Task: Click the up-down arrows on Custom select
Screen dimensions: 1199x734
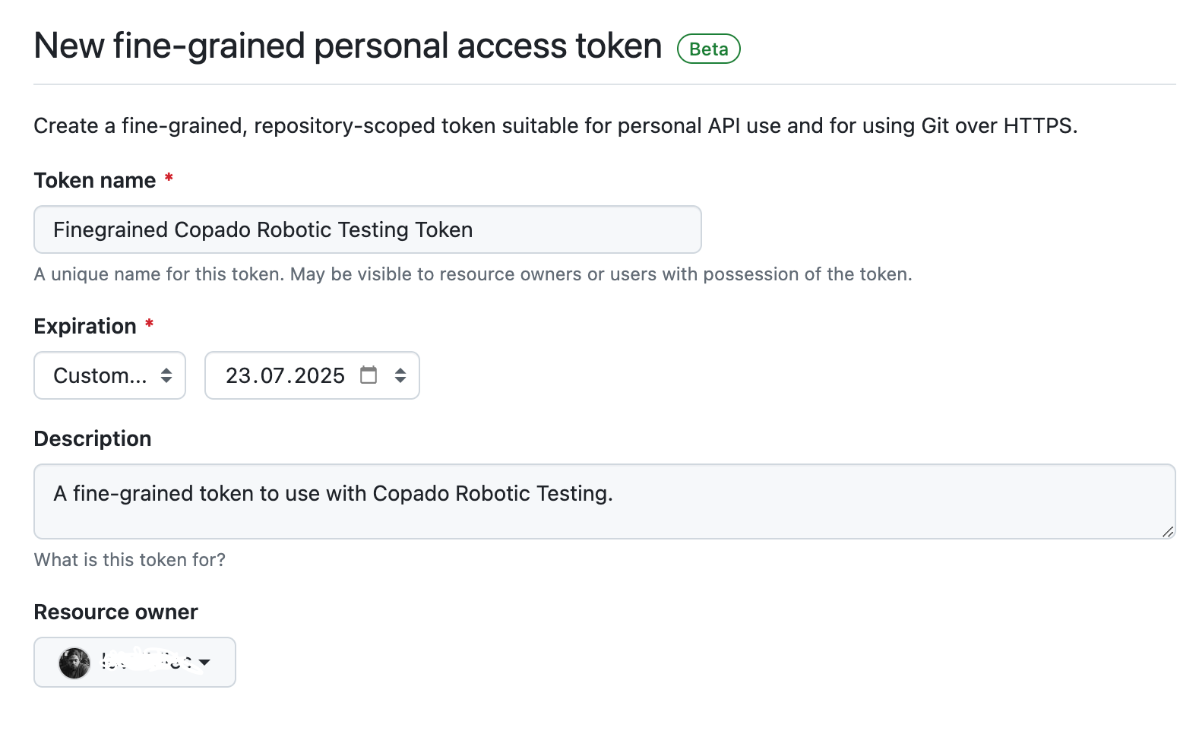Action: (x=166, y=375)
